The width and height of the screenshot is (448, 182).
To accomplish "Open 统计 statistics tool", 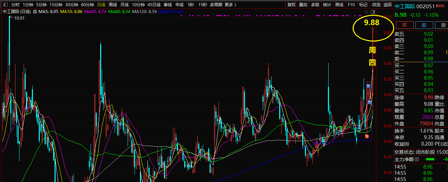I will [327, 5].
